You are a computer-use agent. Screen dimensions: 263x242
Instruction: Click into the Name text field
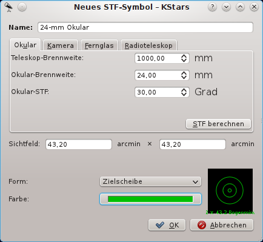(x=145, y=27)
